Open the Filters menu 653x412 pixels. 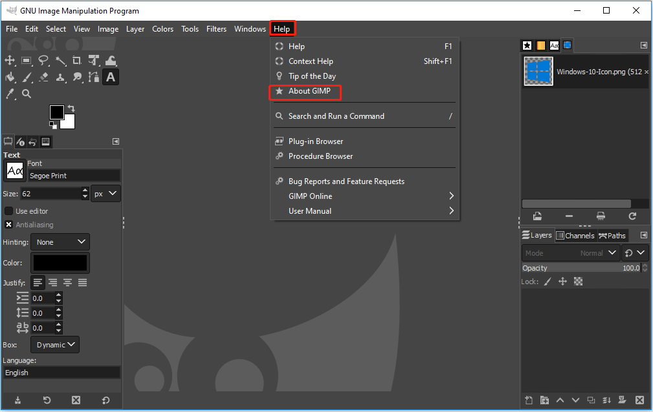coord(217,29)
